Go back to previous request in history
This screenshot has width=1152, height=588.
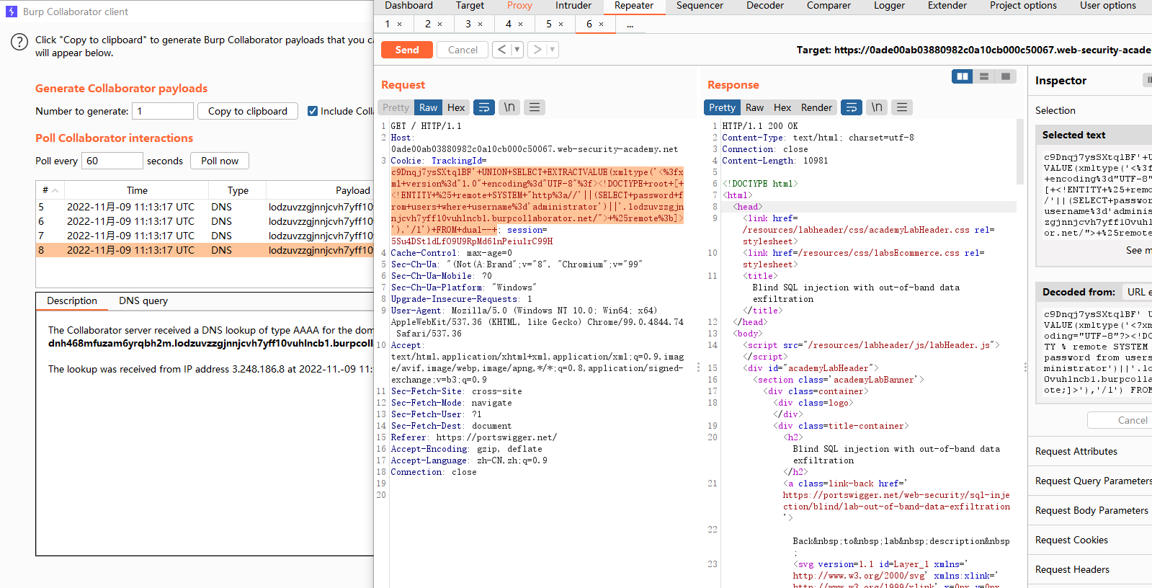(502, 50)
